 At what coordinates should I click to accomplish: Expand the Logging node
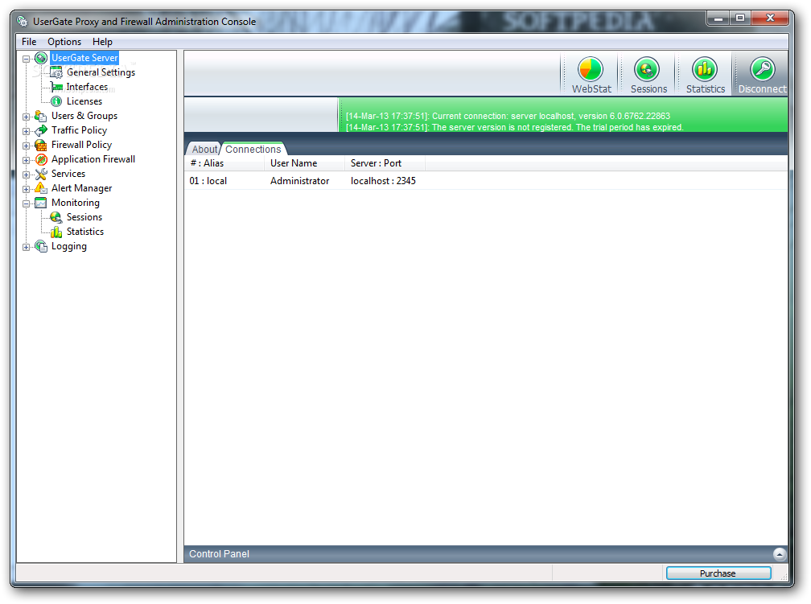click(x=26, y=247)
